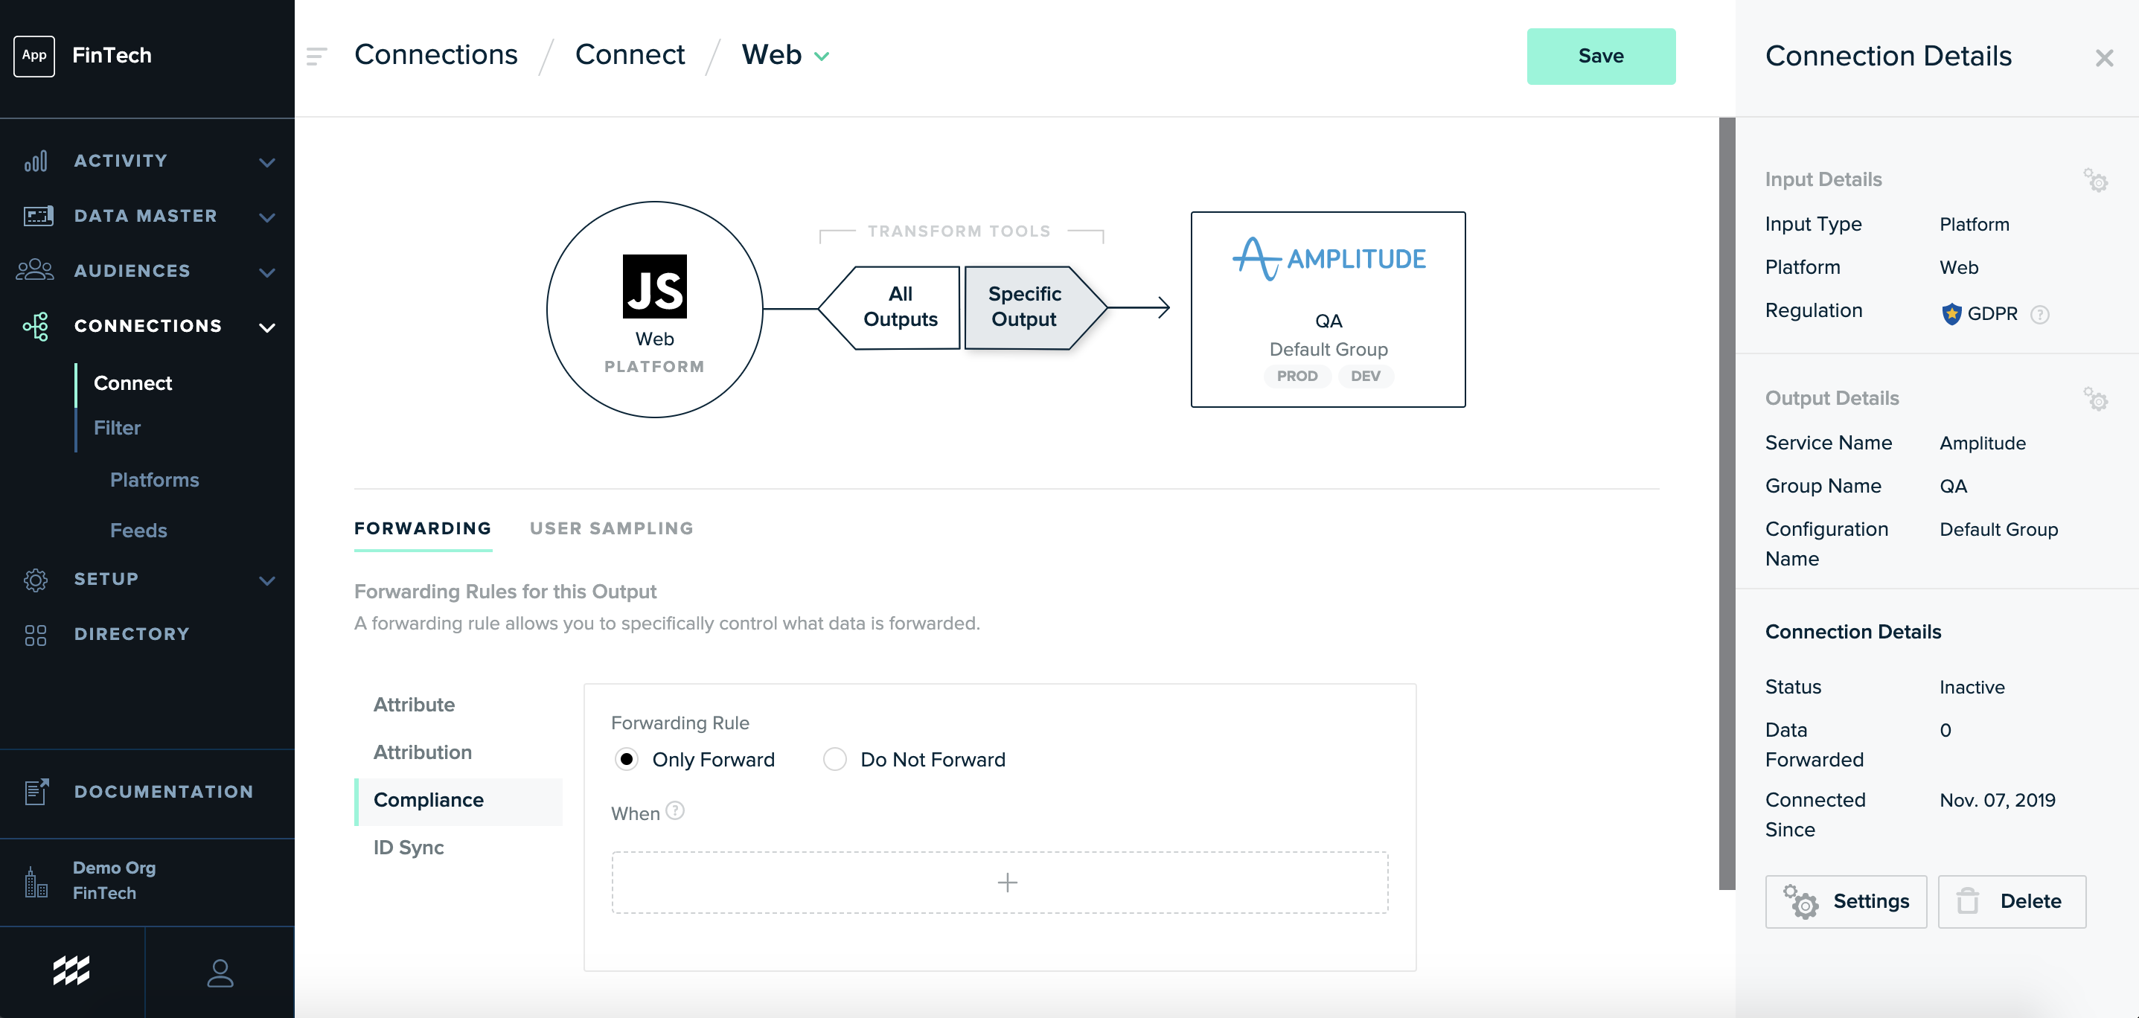
Task: Click the Demo Org building icon
Action: (36, 882)
